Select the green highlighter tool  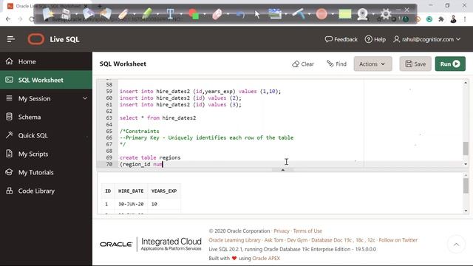click(147, 13)
